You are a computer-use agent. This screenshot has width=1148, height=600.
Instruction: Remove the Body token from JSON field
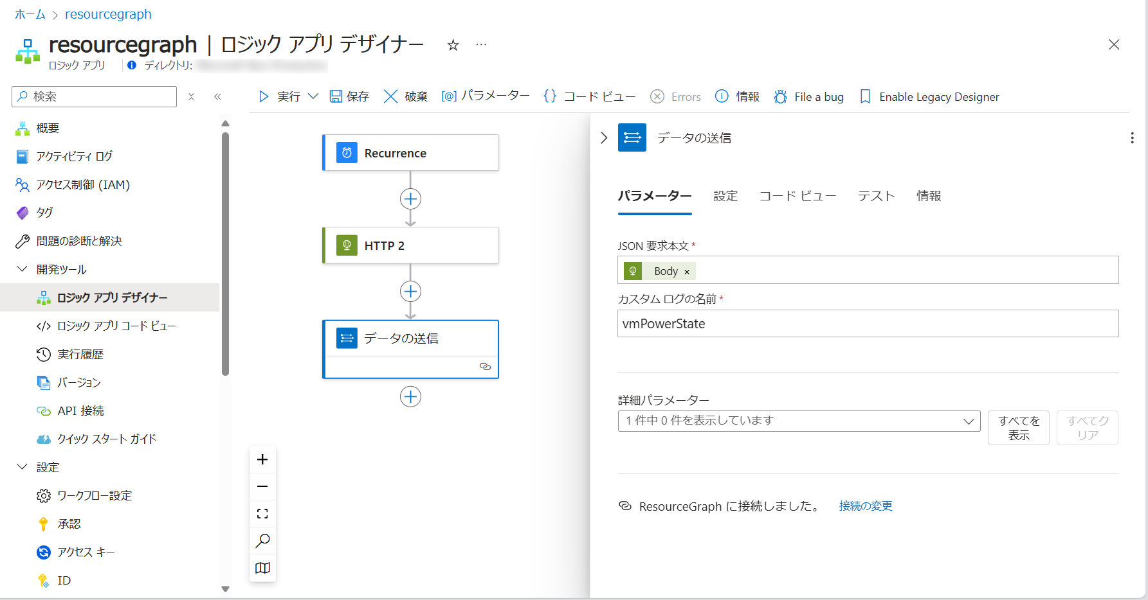(687, 272)
